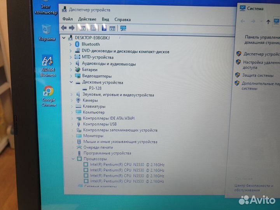The height and width of the screenshot is (210, 280).
Task: Click the Контроллеры USB plug icon
Action: click(x=79, y=124)
